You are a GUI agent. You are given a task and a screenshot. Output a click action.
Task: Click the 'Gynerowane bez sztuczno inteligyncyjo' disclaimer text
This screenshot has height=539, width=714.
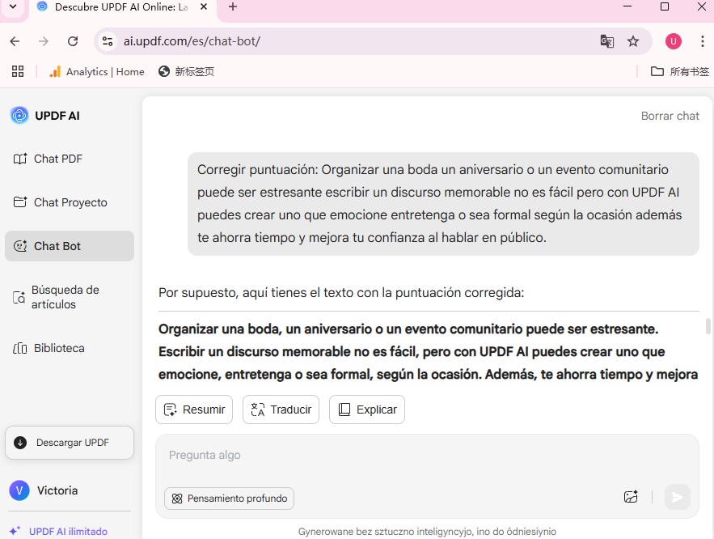click(x=427, y=531)
